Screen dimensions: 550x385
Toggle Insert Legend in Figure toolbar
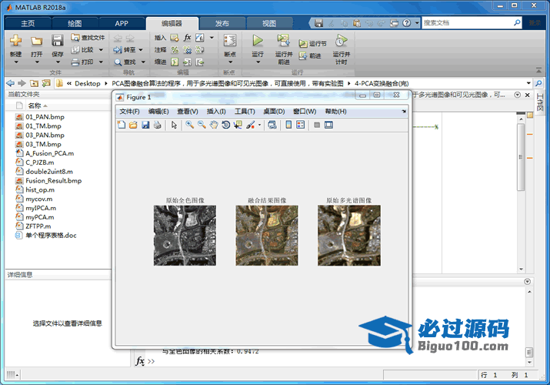[x=301, y=125]
